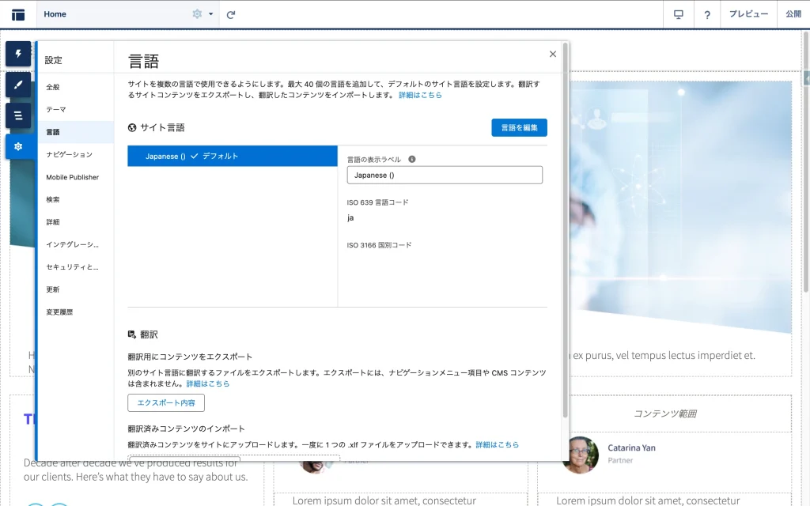Click the info icon beside 言語の表示ラベル
Image resolution: width=810 pixels, height=506 pixels.
coord(412,159)
